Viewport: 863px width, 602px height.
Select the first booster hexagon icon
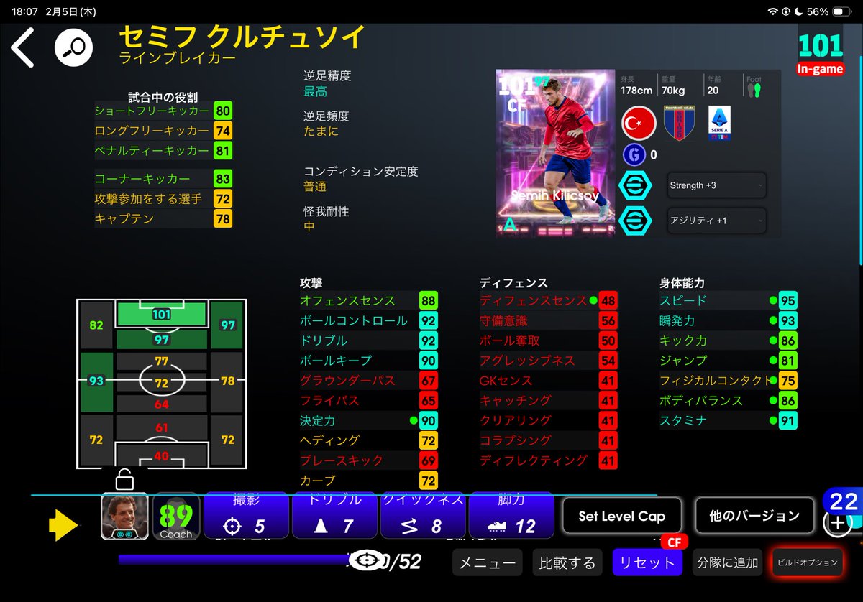click(x=635, y=185)
